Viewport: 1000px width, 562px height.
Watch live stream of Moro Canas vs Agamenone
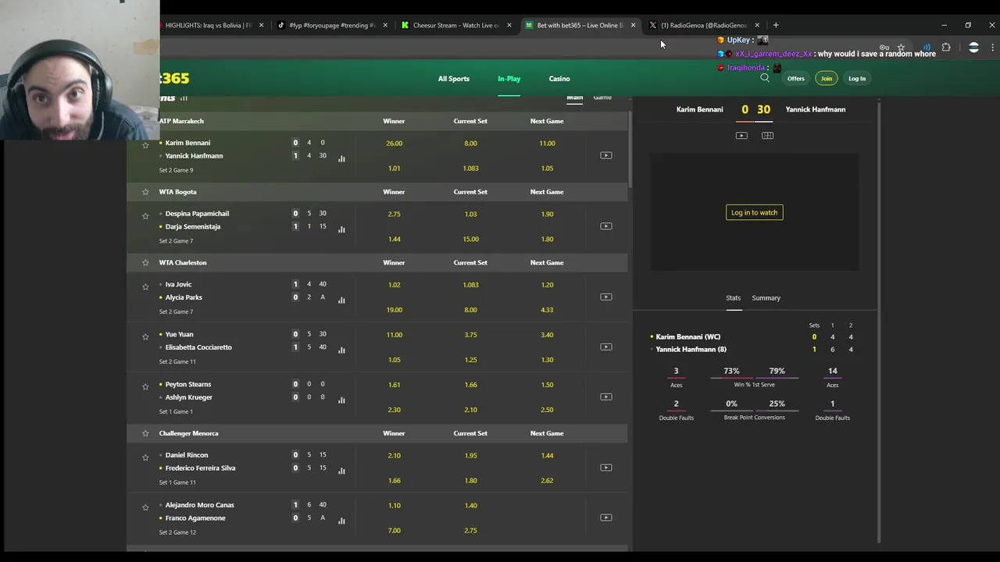point(605,518)
